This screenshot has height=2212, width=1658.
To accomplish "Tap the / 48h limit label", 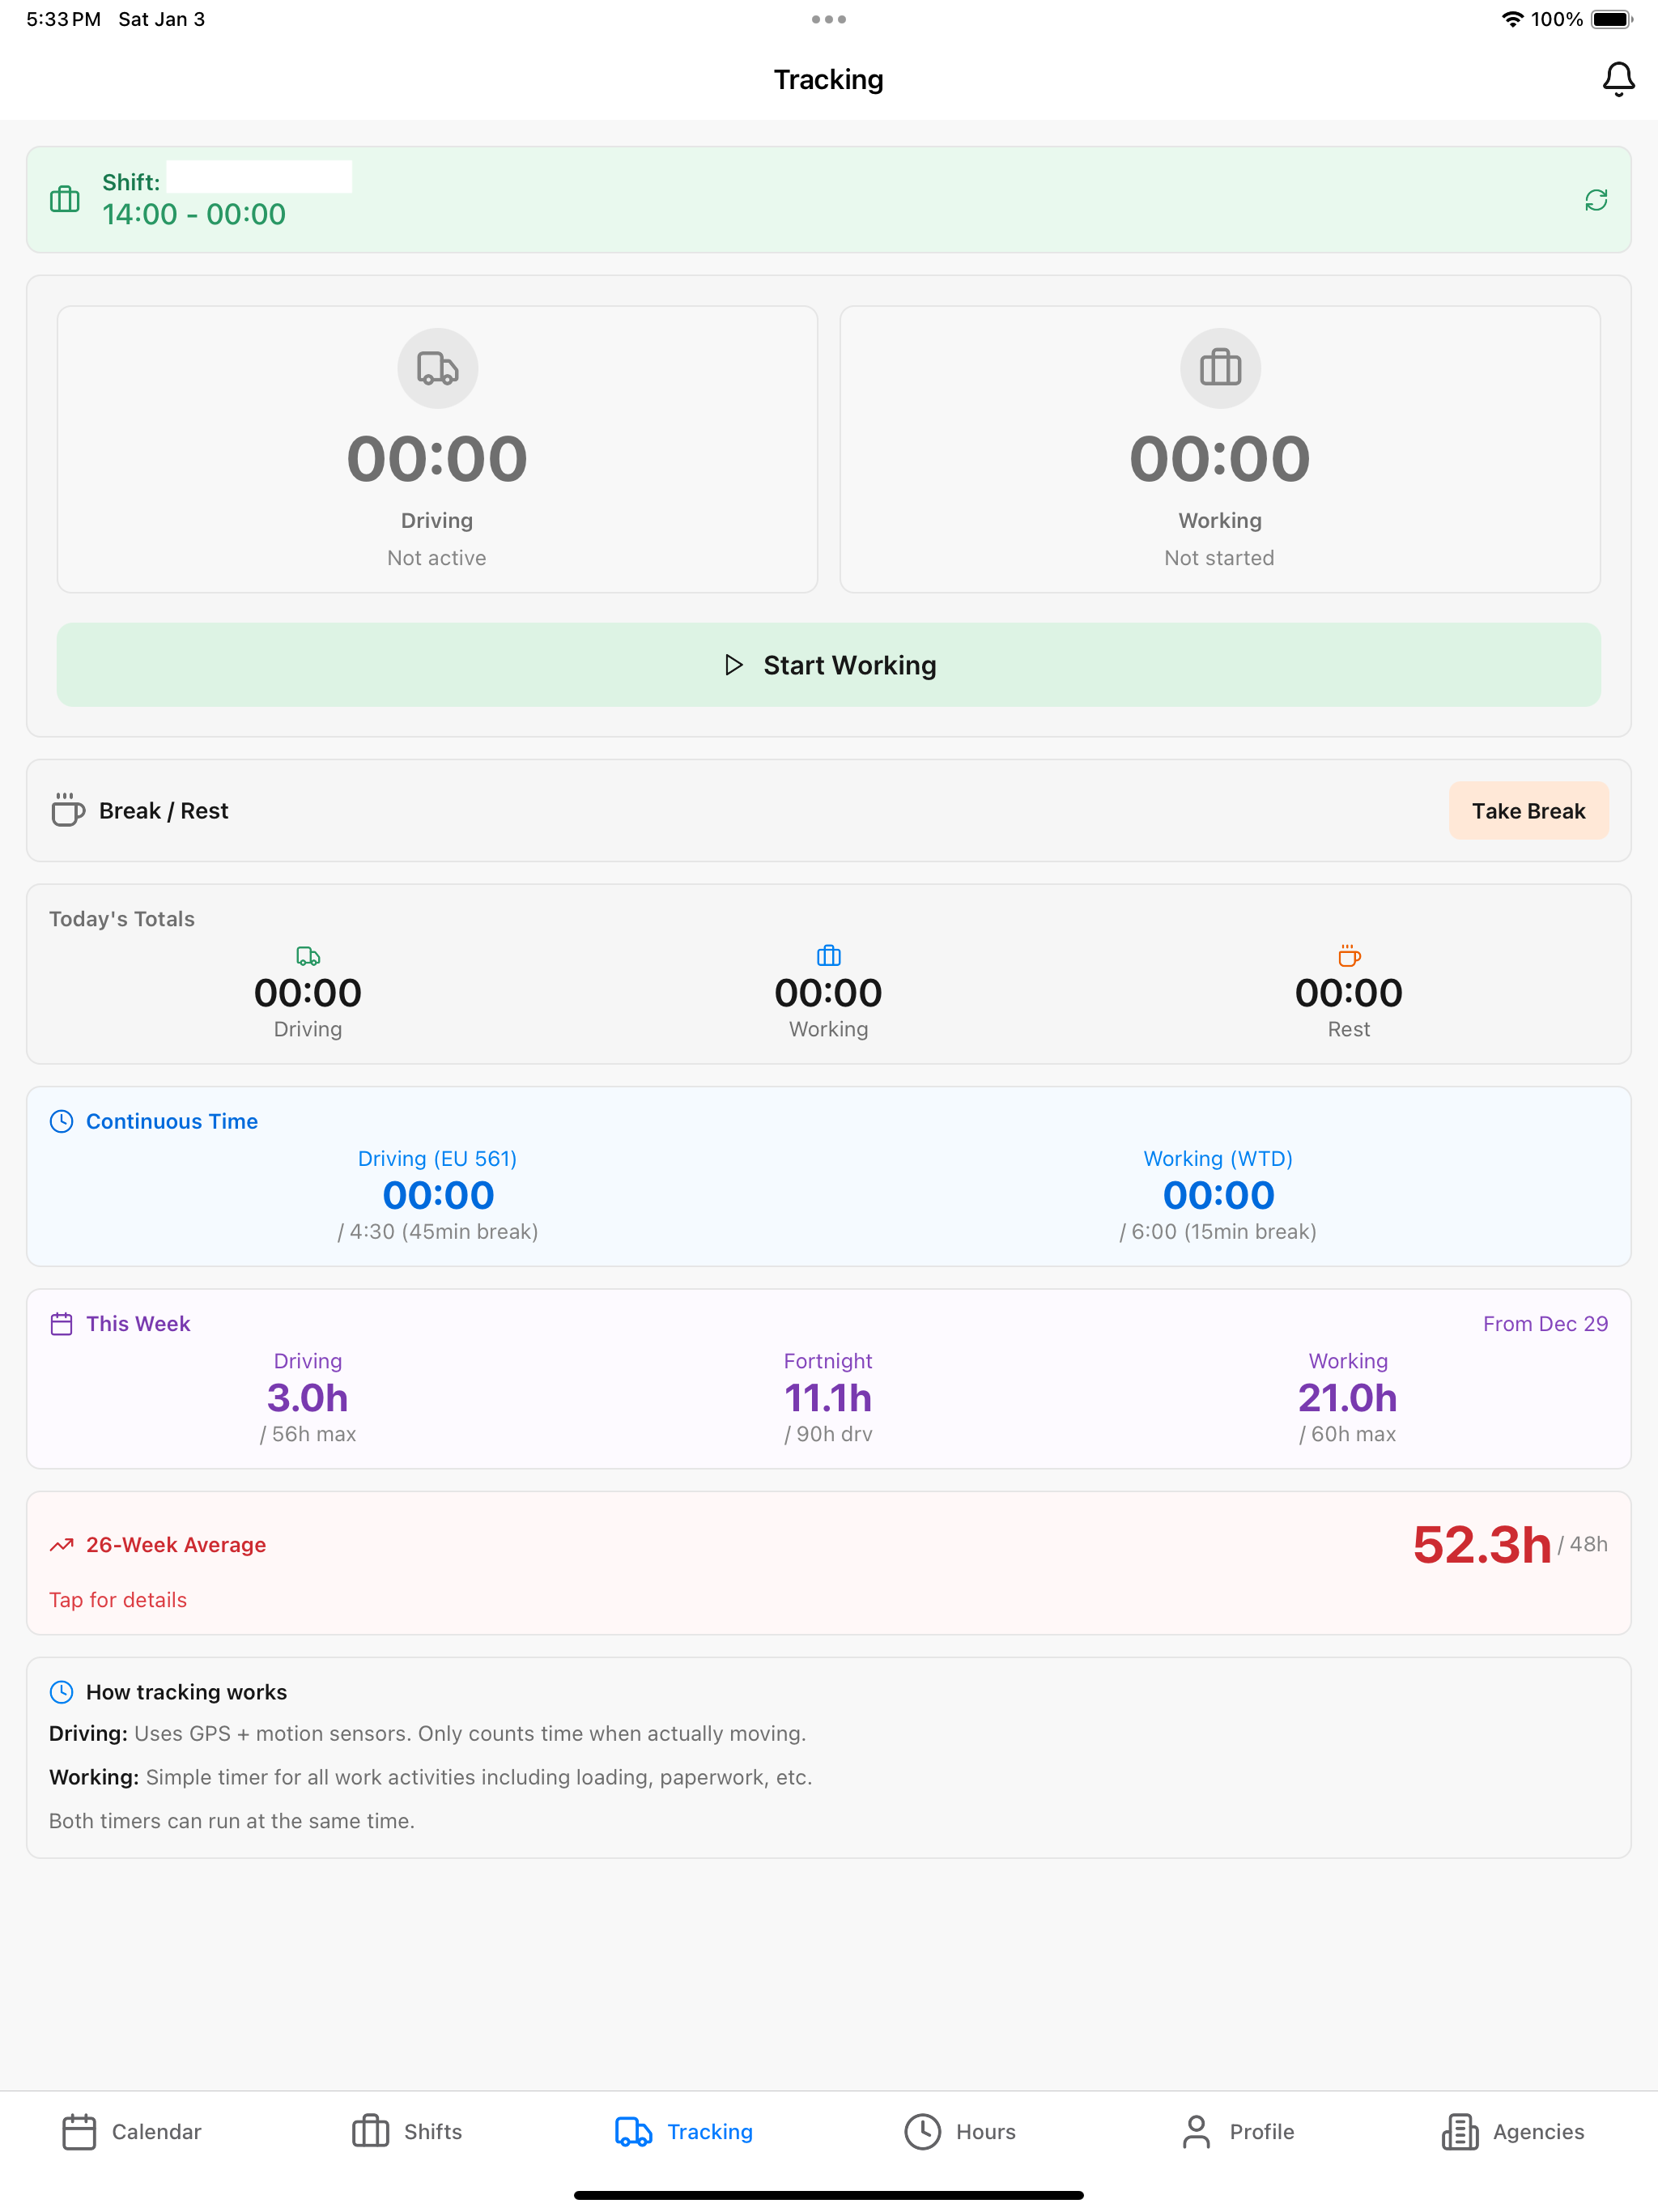I will tap(1583, 1544).
